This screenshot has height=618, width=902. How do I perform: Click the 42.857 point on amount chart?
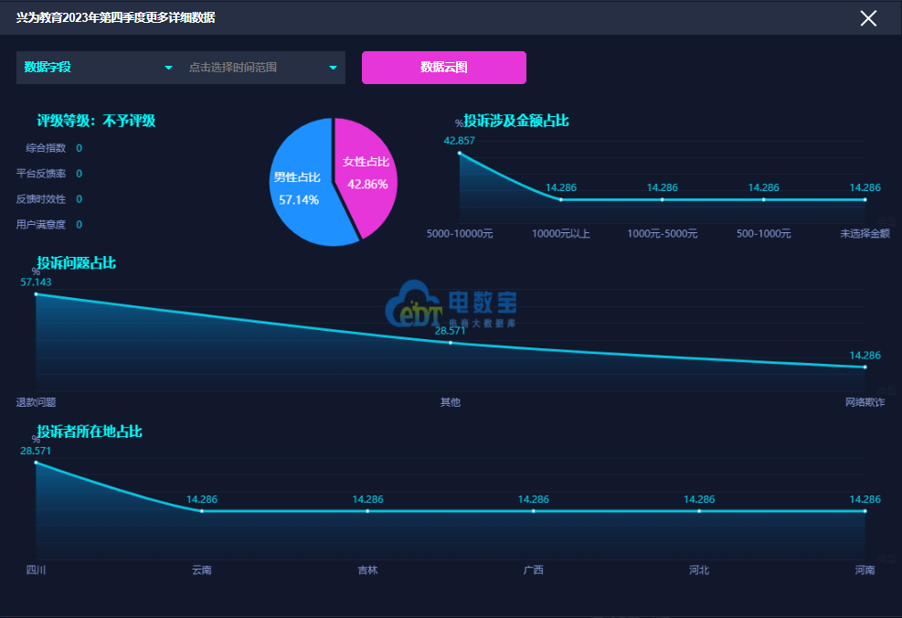(460, 154)
